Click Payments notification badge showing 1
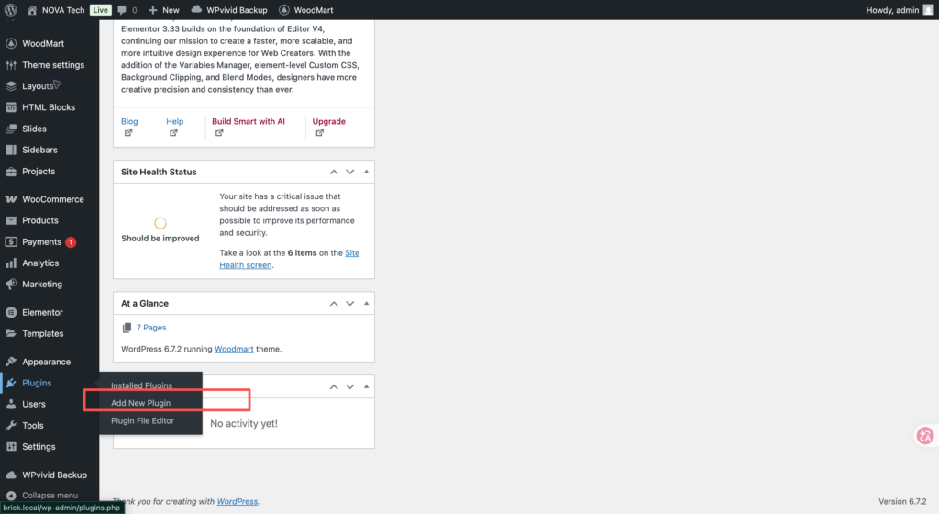This screenshot has width=939, height=514. coord(71,242)
